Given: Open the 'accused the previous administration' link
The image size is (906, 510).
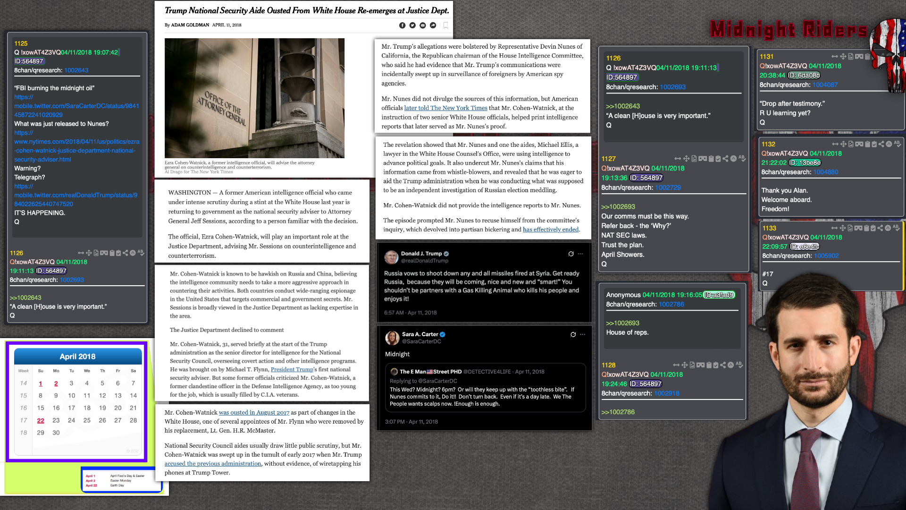Looking at the screenshot, I should (213, 464).
